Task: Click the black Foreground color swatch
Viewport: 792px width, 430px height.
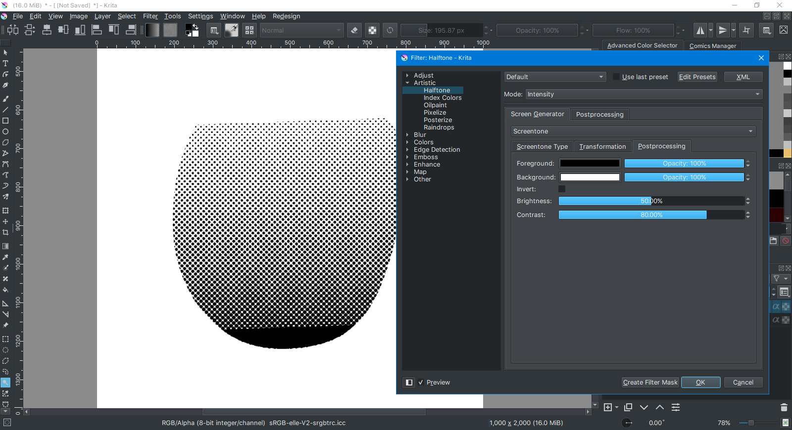Action: (590, 164)
